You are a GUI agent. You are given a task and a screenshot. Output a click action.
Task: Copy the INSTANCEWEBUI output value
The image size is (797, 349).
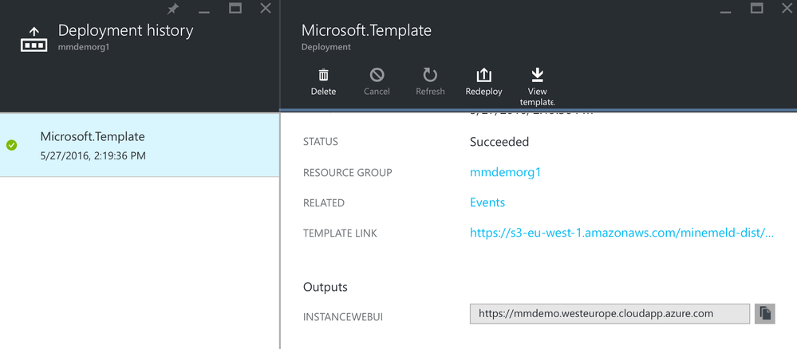click(764, 313)
